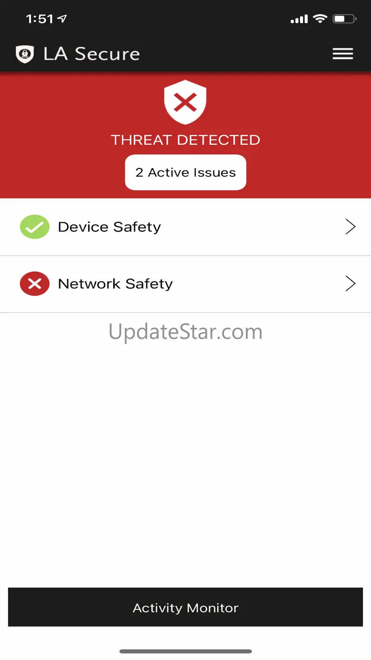Open the hamburger menu
Viewport: 371px width, 660px height.
[x=342, y=54]
